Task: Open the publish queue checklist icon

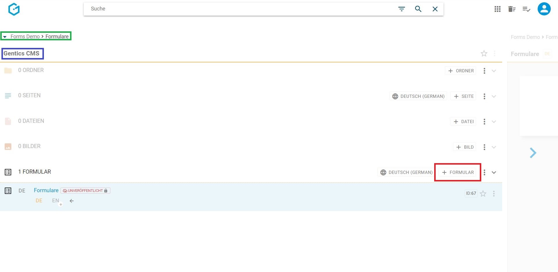Action: point(526,9)
